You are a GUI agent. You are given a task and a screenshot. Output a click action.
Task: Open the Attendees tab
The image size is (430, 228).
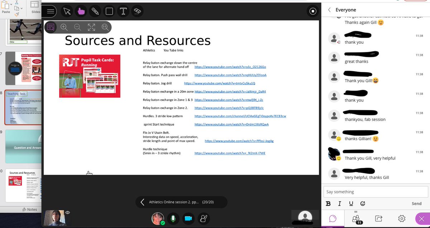click(x=356, y=218)
